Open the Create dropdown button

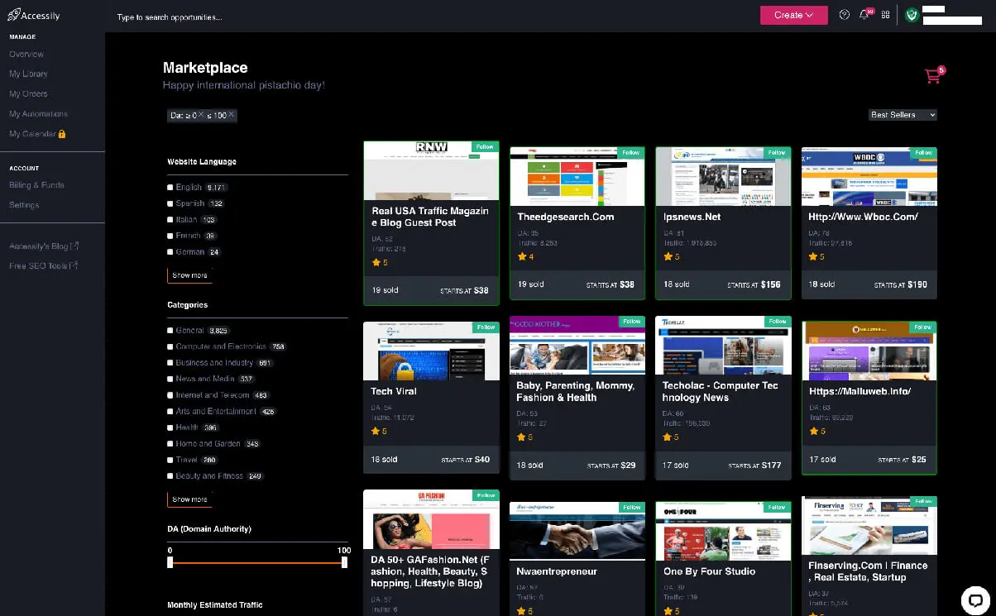pos(793,15)
